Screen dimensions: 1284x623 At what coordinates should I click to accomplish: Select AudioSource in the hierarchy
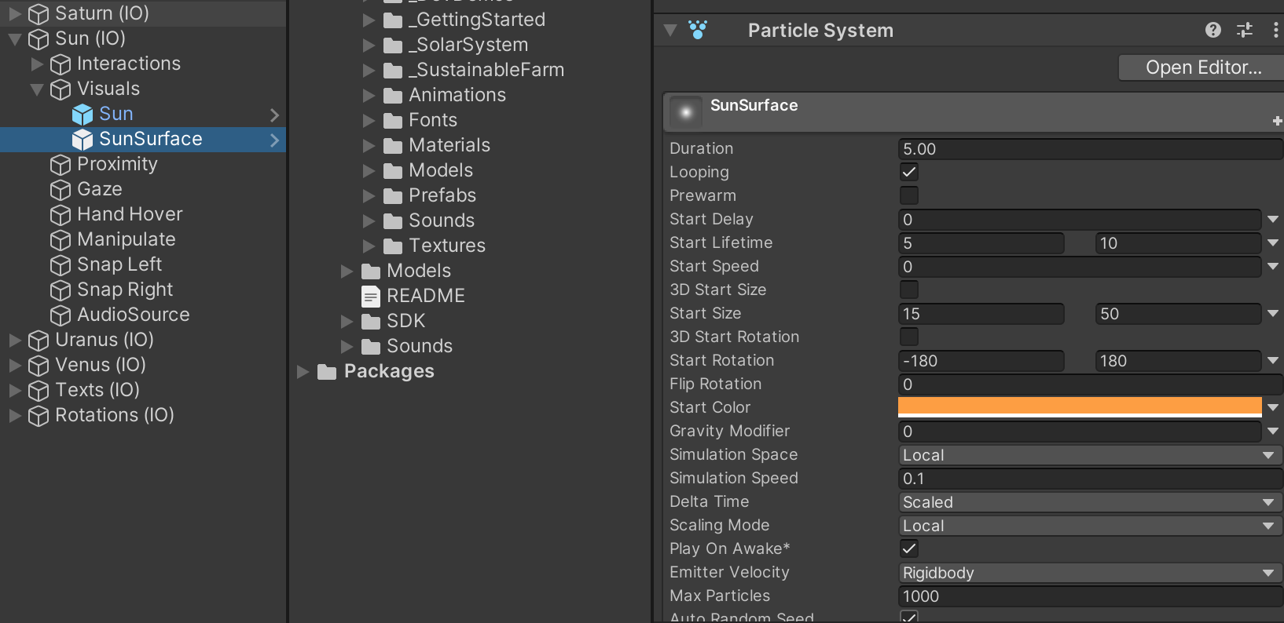(133, 315)
